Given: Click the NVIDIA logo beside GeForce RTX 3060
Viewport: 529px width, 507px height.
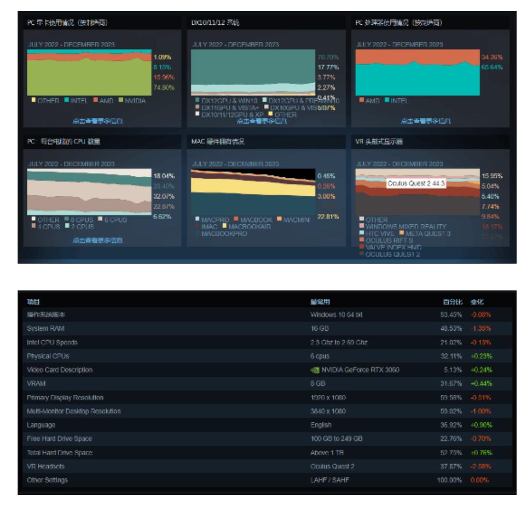Looking at the screenshot, I should [315, 370].
